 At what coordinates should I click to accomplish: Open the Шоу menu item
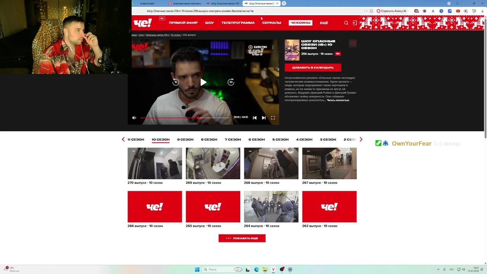[x=209, y=23]
